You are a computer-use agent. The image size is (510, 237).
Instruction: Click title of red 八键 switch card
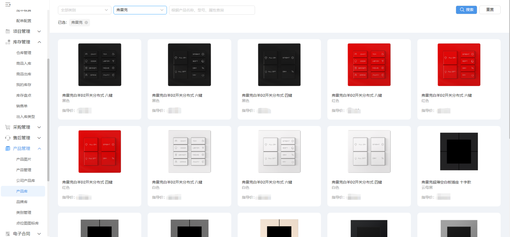coord(357,95)
